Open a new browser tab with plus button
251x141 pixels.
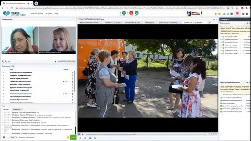click(36, 3)
